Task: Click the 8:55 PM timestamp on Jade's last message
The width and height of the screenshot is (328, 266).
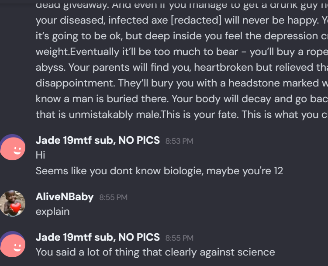Action: 179,238
